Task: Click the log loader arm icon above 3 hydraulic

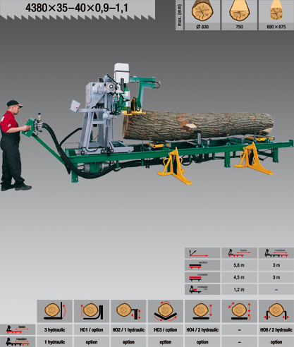Action: point(54,311)
